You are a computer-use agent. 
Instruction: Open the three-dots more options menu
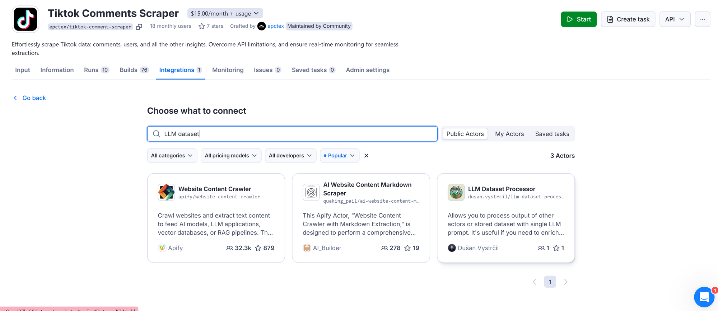[x=703, y=19]
